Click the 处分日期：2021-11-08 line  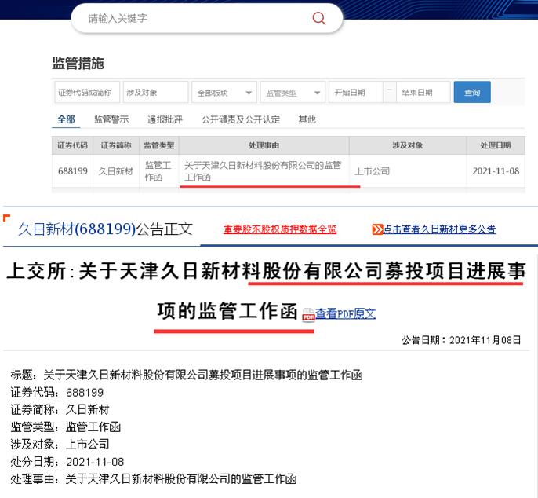click(x=67, y=462)
